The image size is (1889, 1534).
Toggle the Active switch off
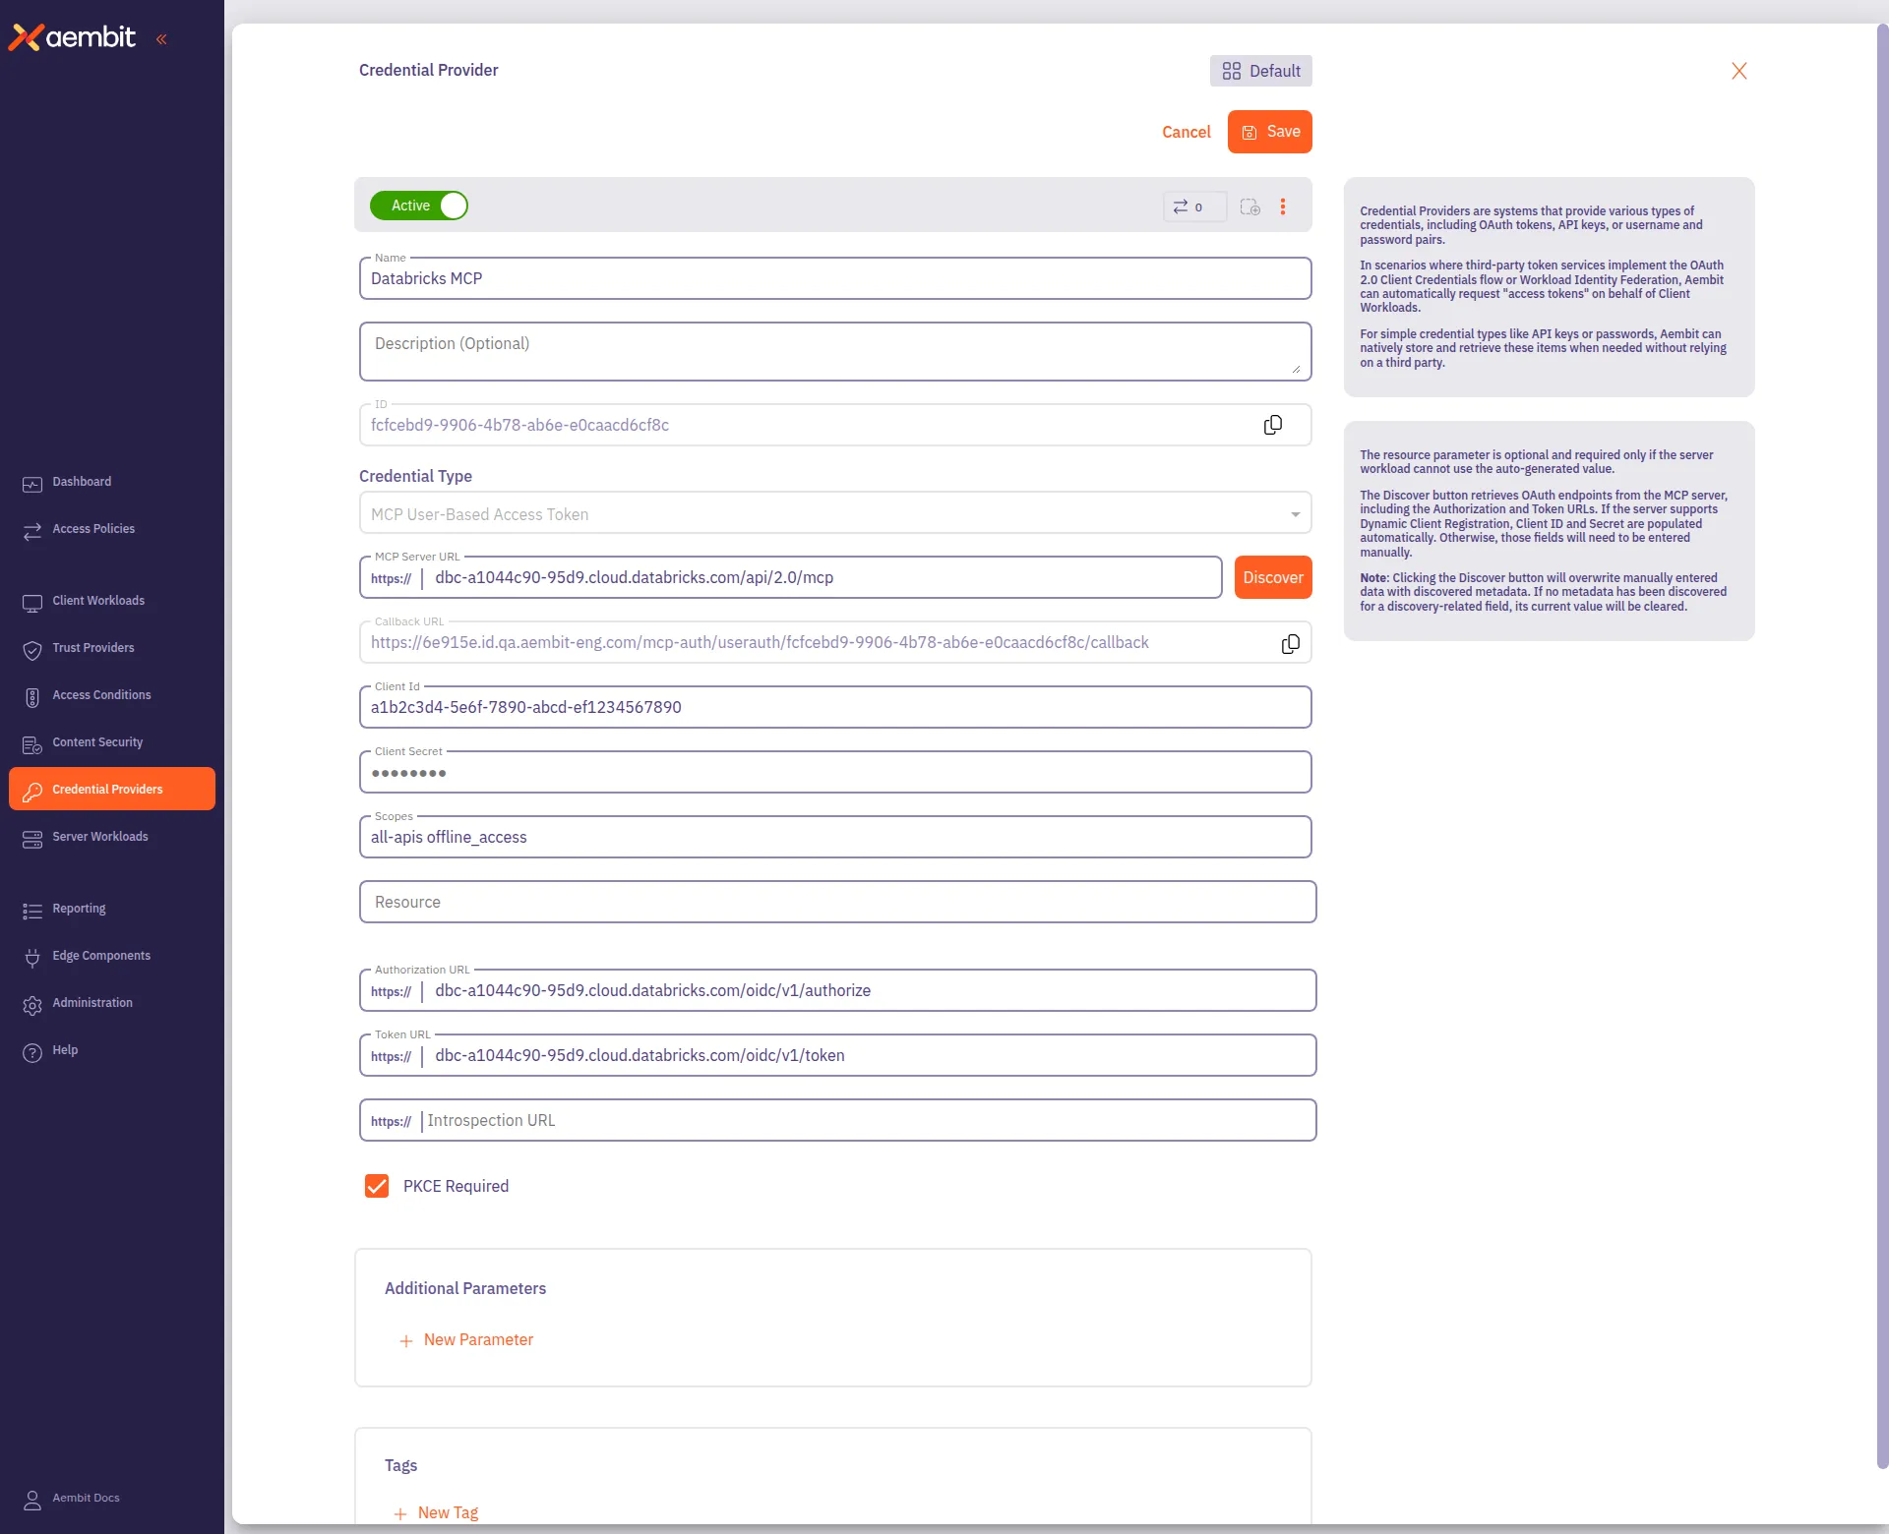click(x=419, y=206)
